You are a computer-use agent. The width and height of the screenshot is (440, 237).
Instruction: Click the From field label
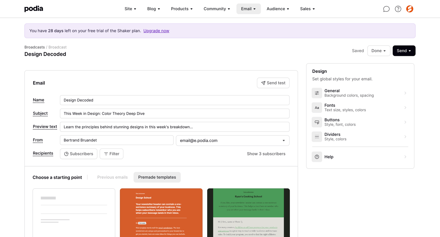click(38, 140)
